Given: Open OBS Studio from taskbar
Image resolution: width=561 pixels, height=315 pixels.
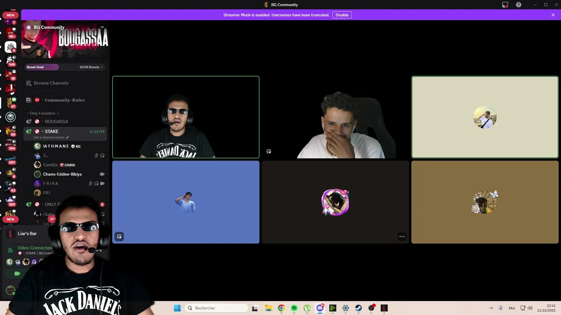Looking at the screenshot, I should 372,308.
